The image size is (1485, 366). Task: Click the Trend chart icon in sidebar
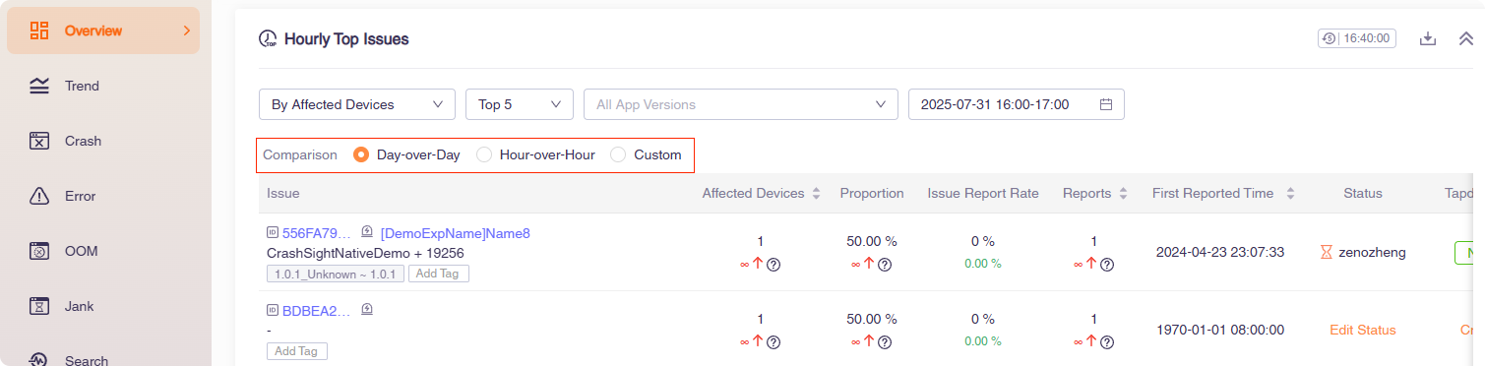39,86
